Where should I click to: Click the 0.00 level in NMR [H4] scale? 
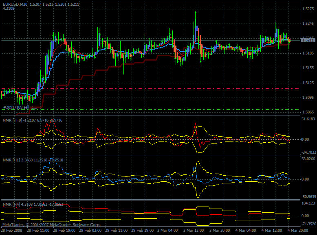305,216
